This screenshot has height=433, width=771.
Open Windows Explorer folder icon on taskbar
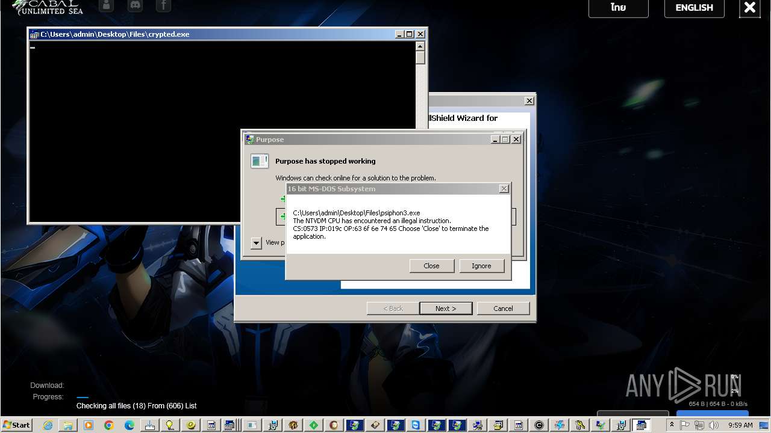pos(68,425)
